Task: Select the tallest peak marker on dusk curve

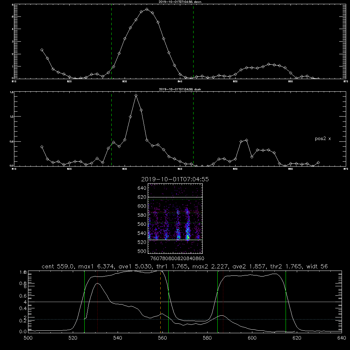Action: point(136,96)
